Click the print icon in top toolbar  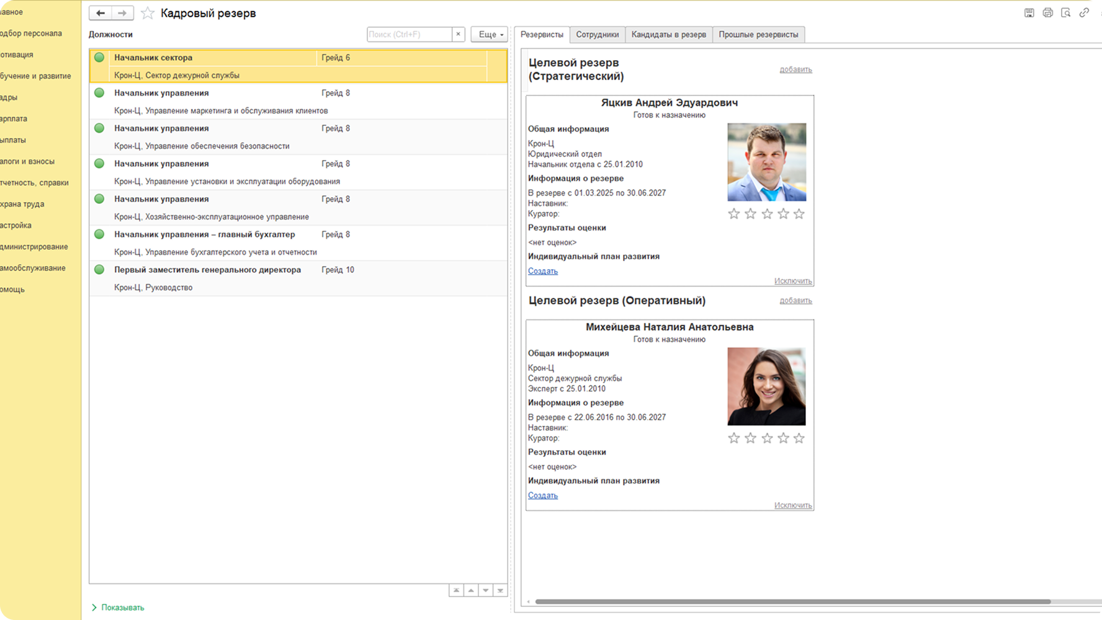(x=1047, y=13)
